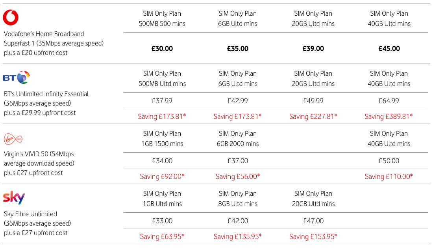Click the BT logo icon

click(17, 77)
